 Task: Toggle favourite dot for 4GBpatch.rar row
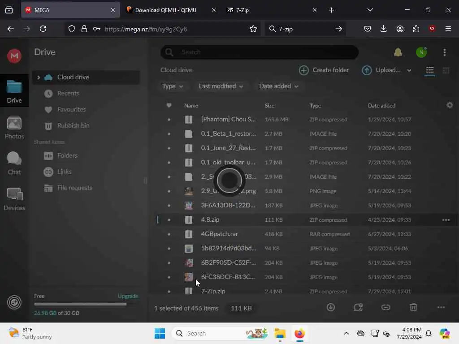pyautogui.click(x=169, y=234)
